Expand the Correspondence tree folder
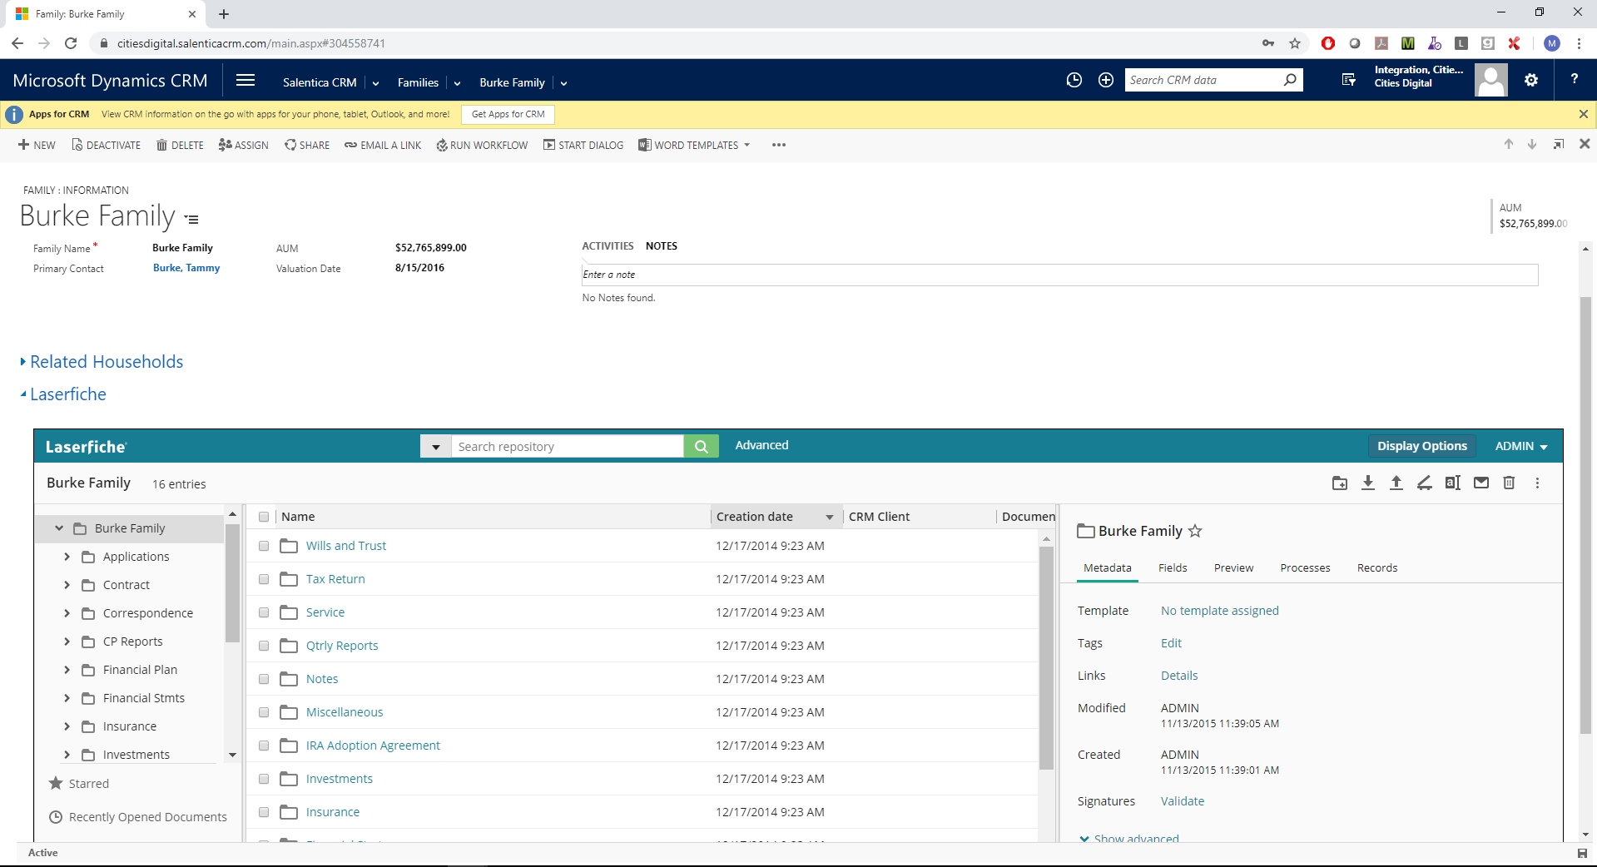The width and height of the screenshot is (1597, 867). coord(67,613)
